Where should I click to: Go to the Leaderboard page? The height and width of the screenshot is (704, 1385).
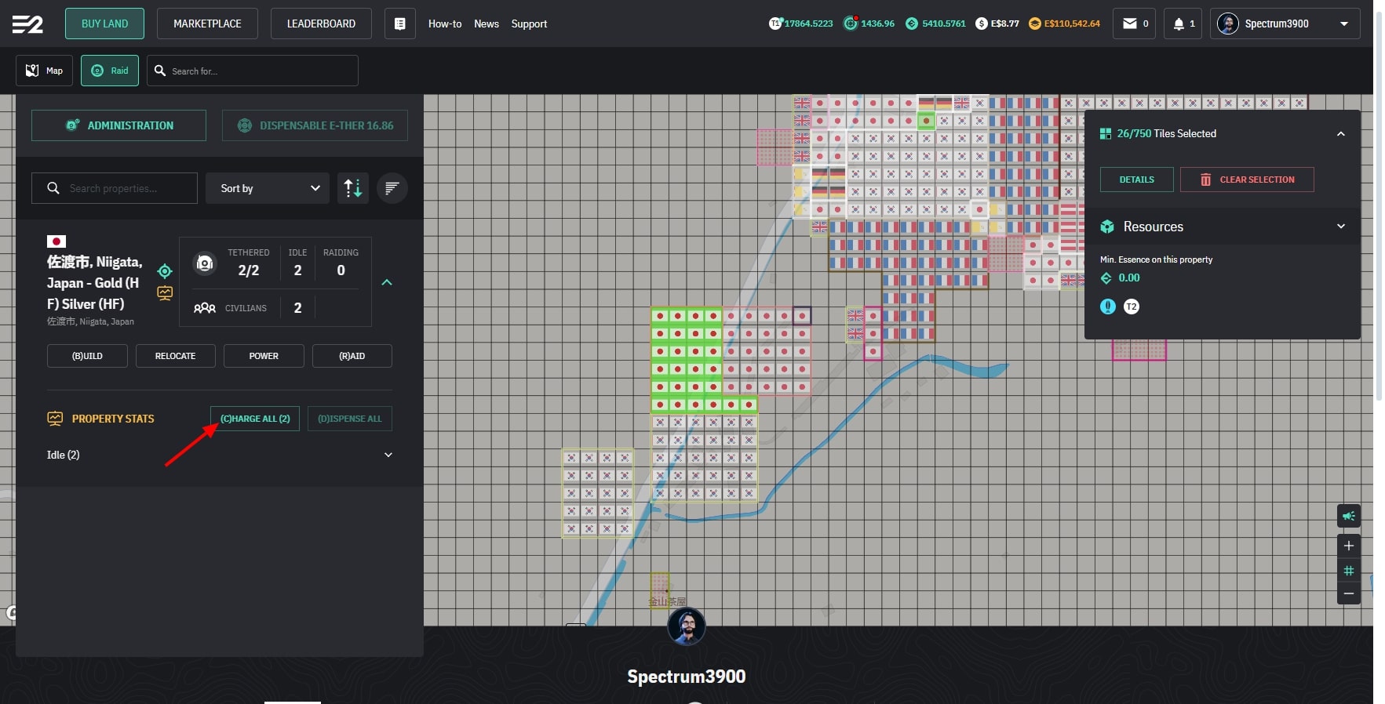pyautogui.click(x=321, y=24)
